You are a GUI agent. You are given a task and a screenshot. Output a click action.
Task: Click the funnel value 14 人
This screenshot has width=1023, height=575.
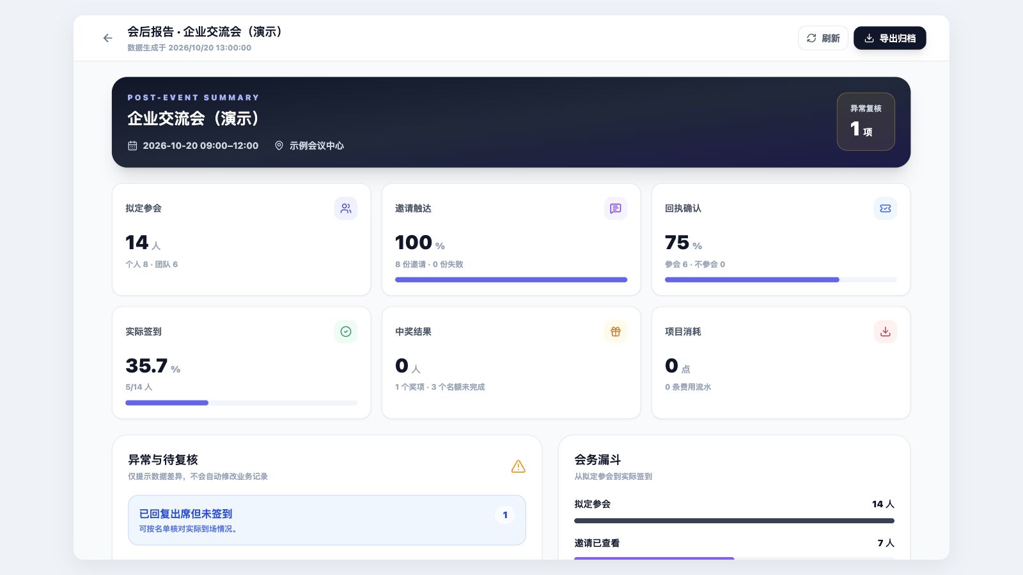(x=883, y=504)
